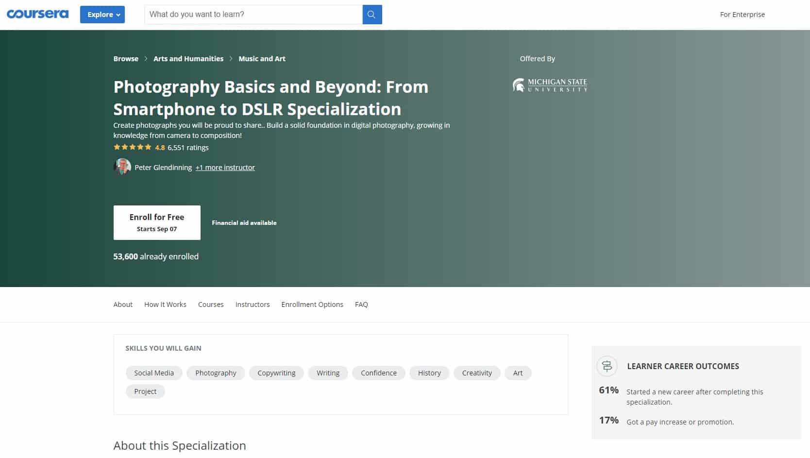Screen dimensions: 810x458
Task: Click the 'Offered By' label
Action: coord(537,59)
